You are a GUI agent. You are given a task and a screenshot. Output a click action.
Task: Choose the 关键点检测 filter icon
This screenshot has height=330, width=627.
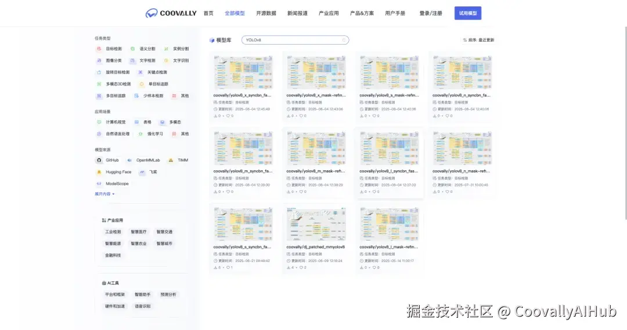(x=140, y=73)
